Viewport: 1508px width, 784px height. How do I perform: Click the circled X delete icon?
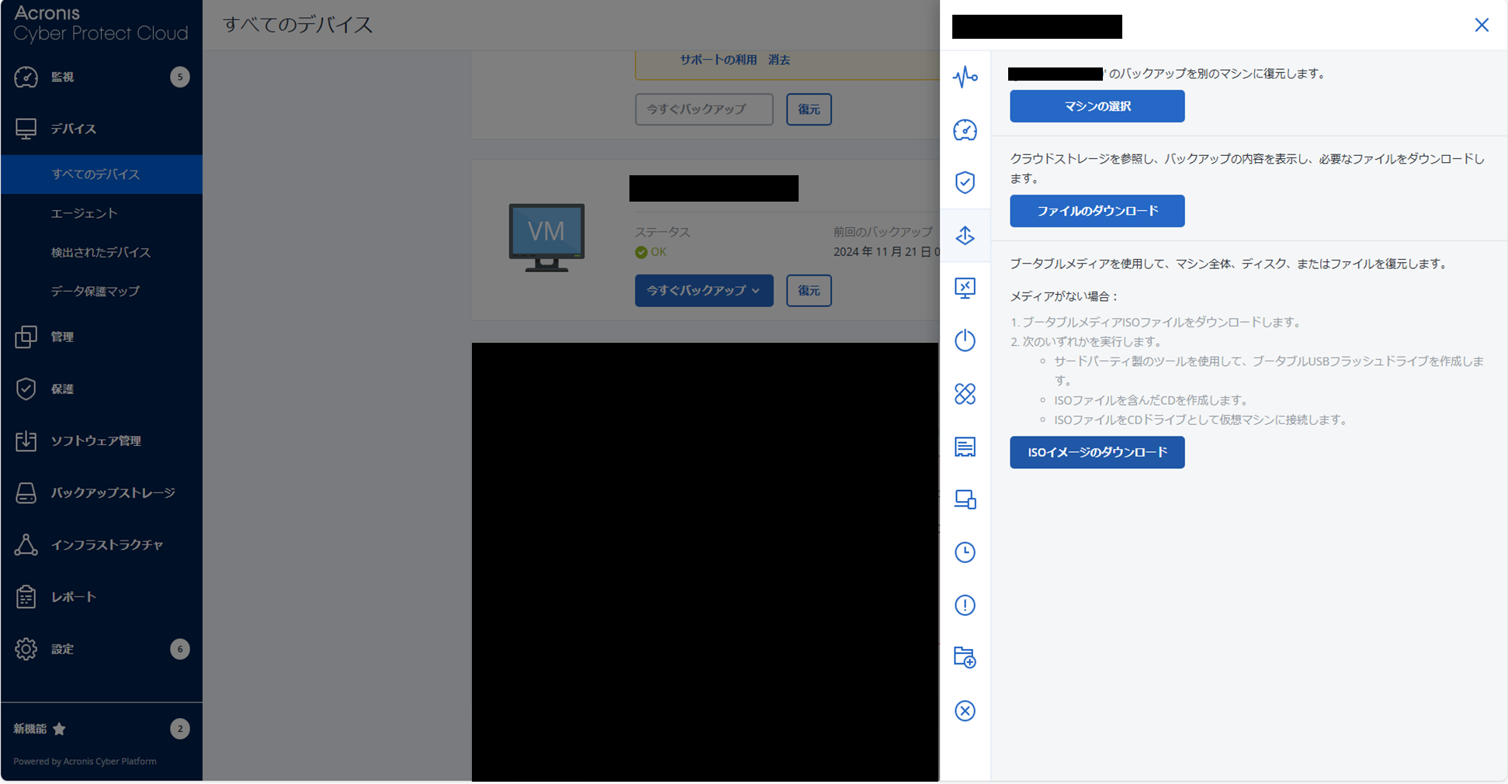pos(965,711)
